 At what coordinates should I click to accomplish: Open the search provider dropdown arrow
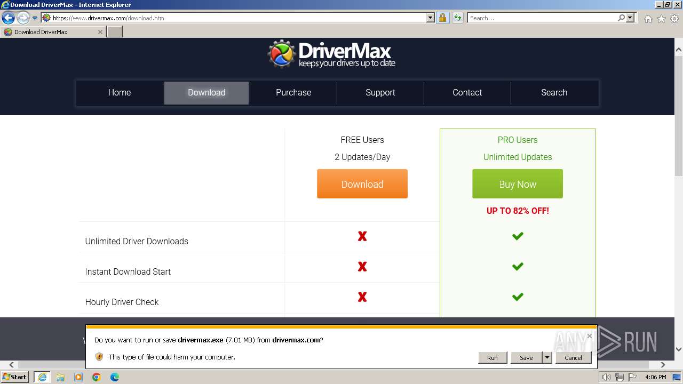click(630, 18)
